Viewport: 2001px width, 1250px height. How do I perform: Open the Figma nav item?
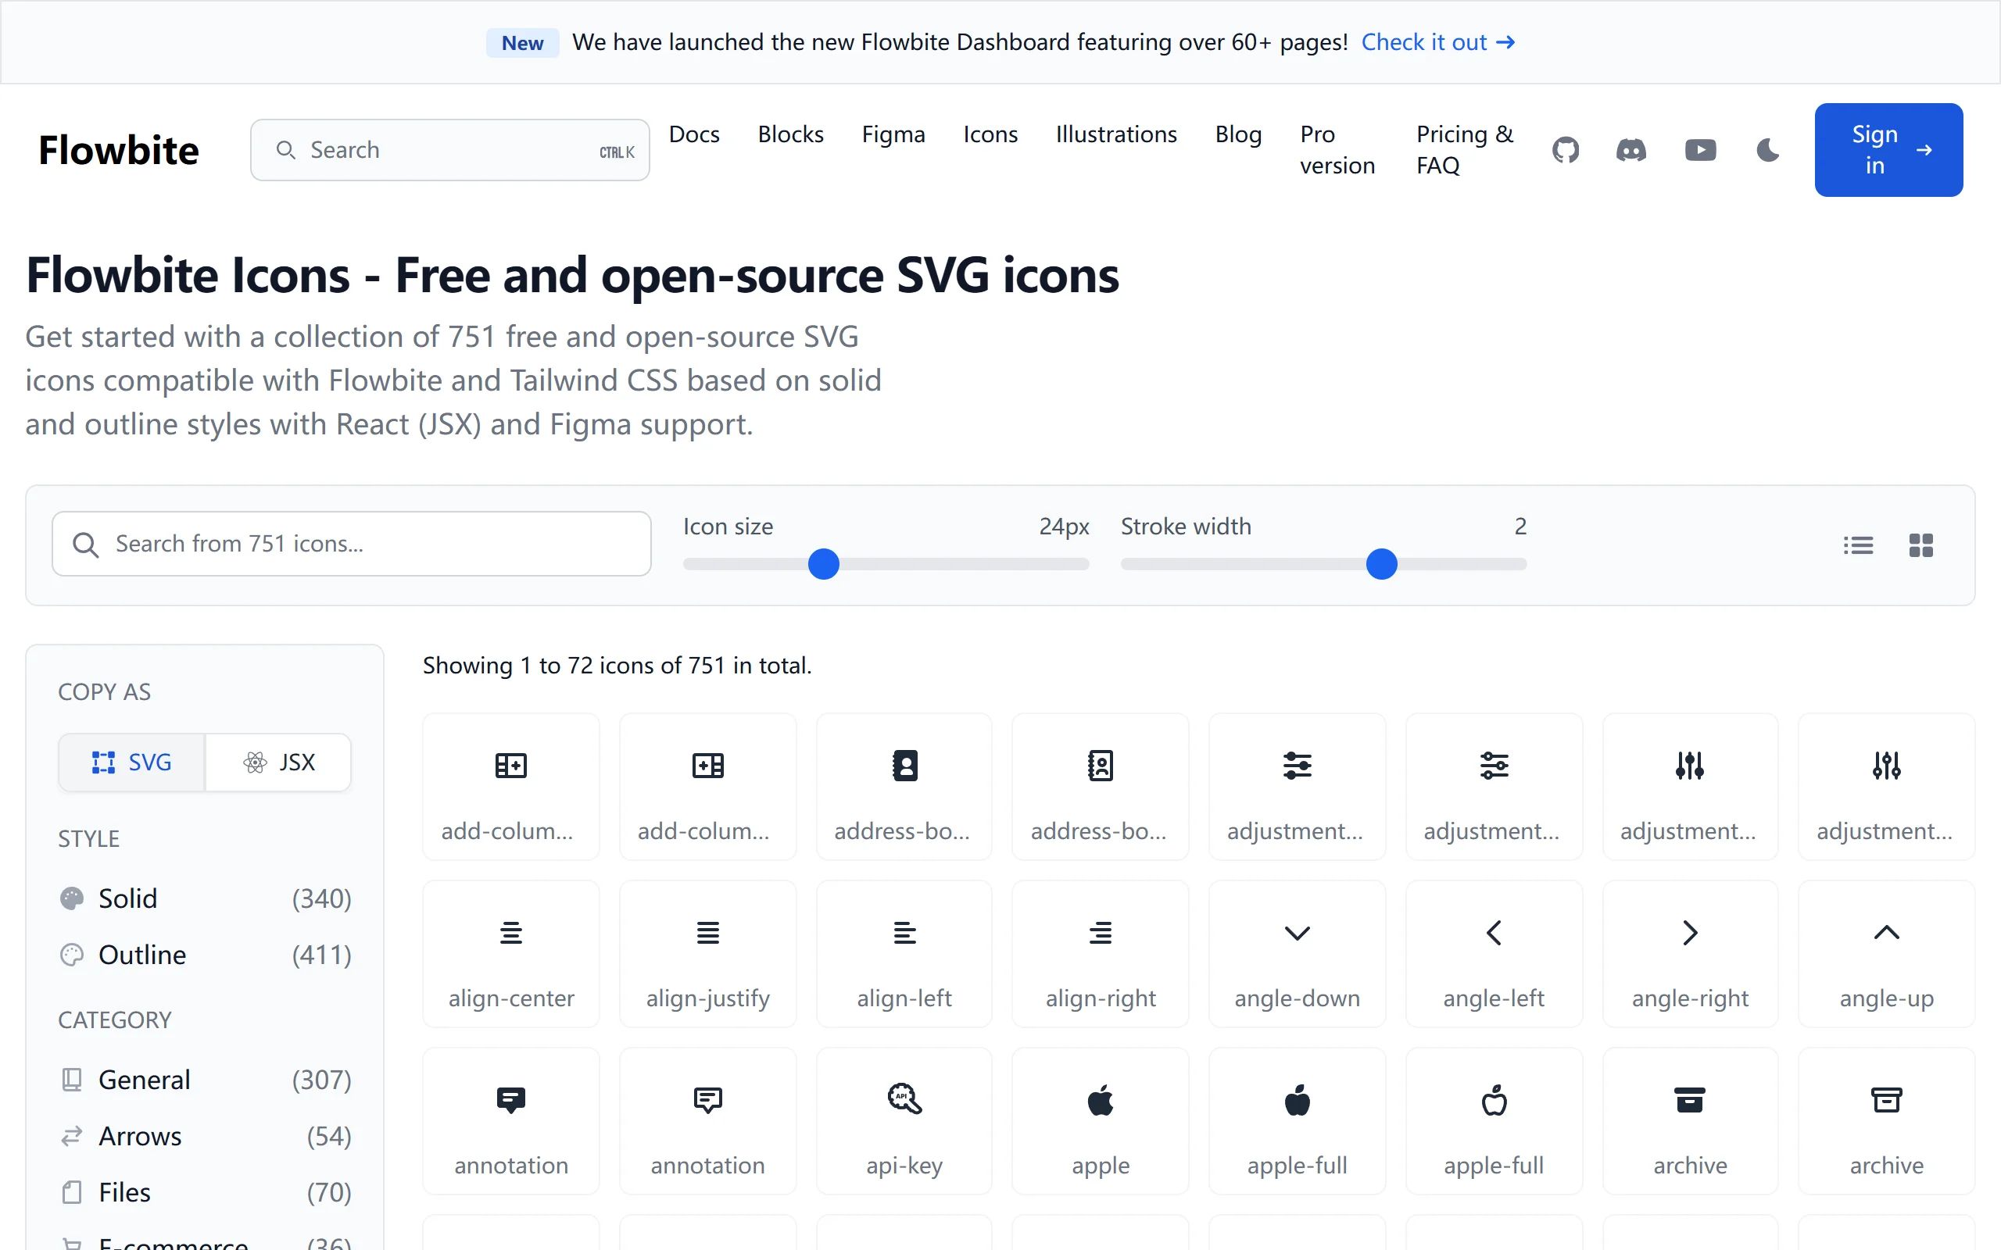click(x=893, y=134)
